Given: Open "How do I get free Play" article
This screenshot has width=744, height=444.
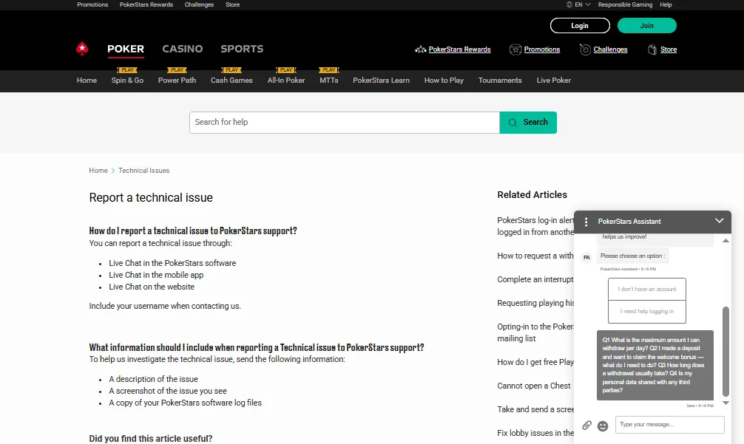Looking at the screenshot, I should [x=535, y=362].
